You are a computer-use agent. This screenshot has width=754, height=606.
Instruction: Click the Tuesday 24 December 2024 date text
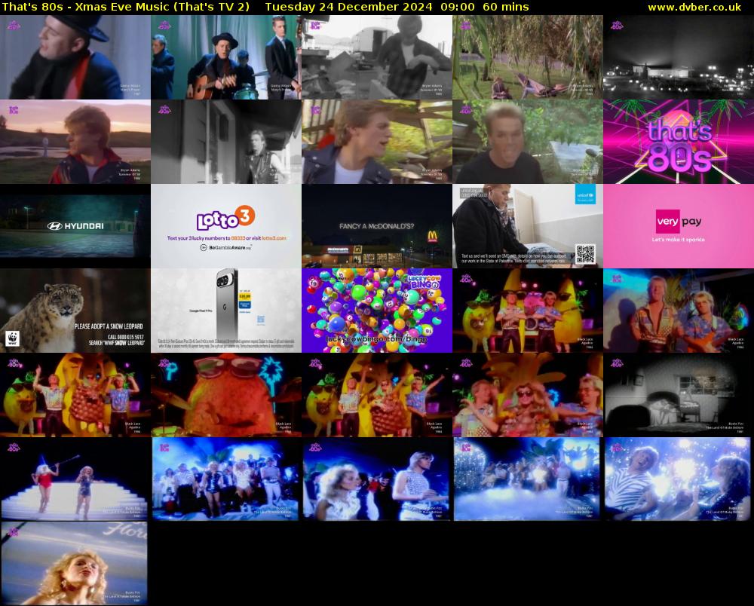[348, 7]
